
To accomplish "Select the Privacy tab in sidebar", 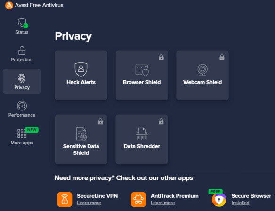I will coord(22,81).
